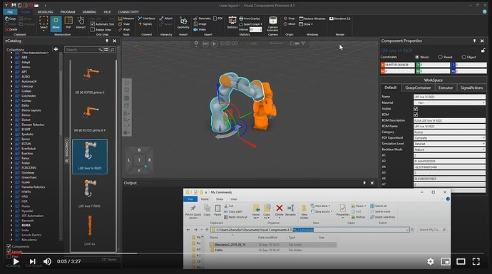Viewport: 492px width, 274px height.
Task: Toggle the Visible checkbox
Action: [416, 109]
